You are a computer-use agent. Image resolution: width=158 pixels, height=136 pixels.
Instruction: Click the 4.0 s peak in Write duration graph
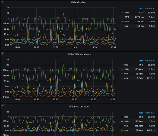64,13
